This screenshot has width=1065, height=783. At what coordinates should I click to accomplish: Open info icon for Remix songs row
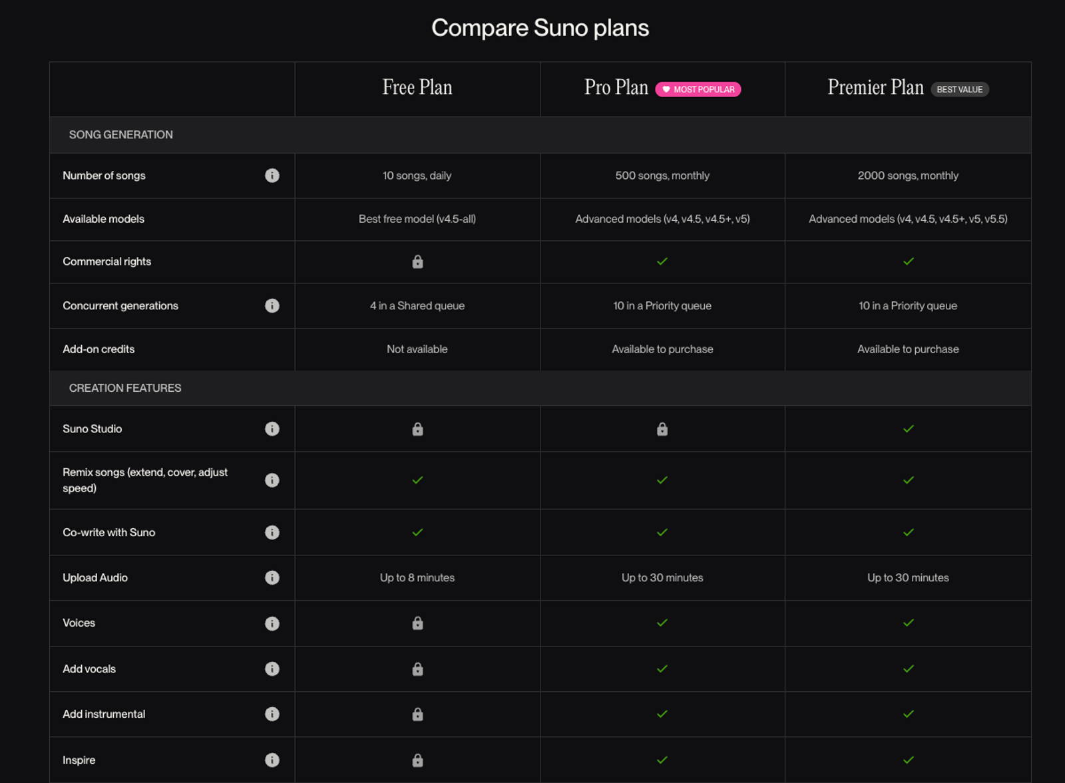pyautogui.click(x=272, y=480)
